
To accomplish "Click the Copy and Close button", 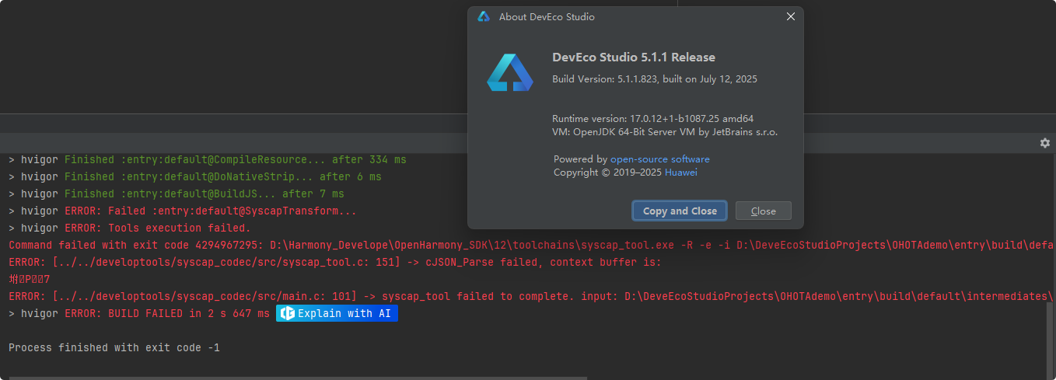I will [680, 211].
